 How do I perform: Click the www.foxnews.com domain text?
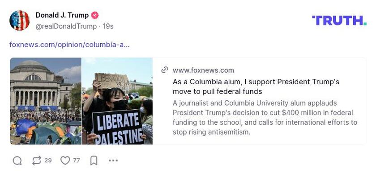click(x=203, y=70)
